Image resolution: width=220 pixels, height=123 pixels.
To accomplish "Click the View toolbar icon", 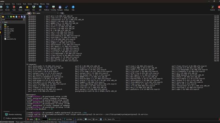I will (x=34, y=8).
